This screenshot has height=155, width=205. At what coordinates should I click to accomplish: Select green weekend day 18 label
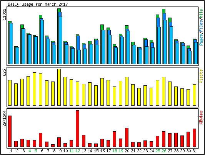tap(115, 151)
